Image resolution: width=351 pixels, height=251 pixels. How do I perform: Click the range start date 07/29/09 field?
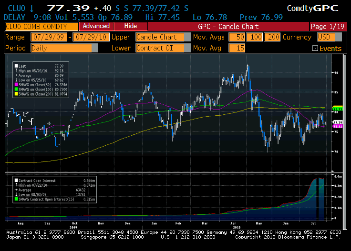tap(49, 37)
